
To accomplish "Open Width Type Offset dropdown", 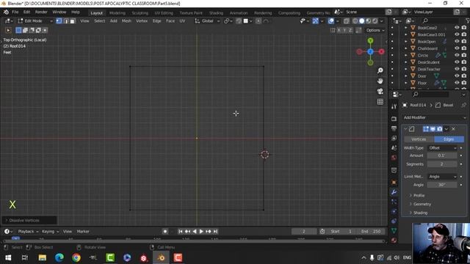I will [x=442, y=148].
